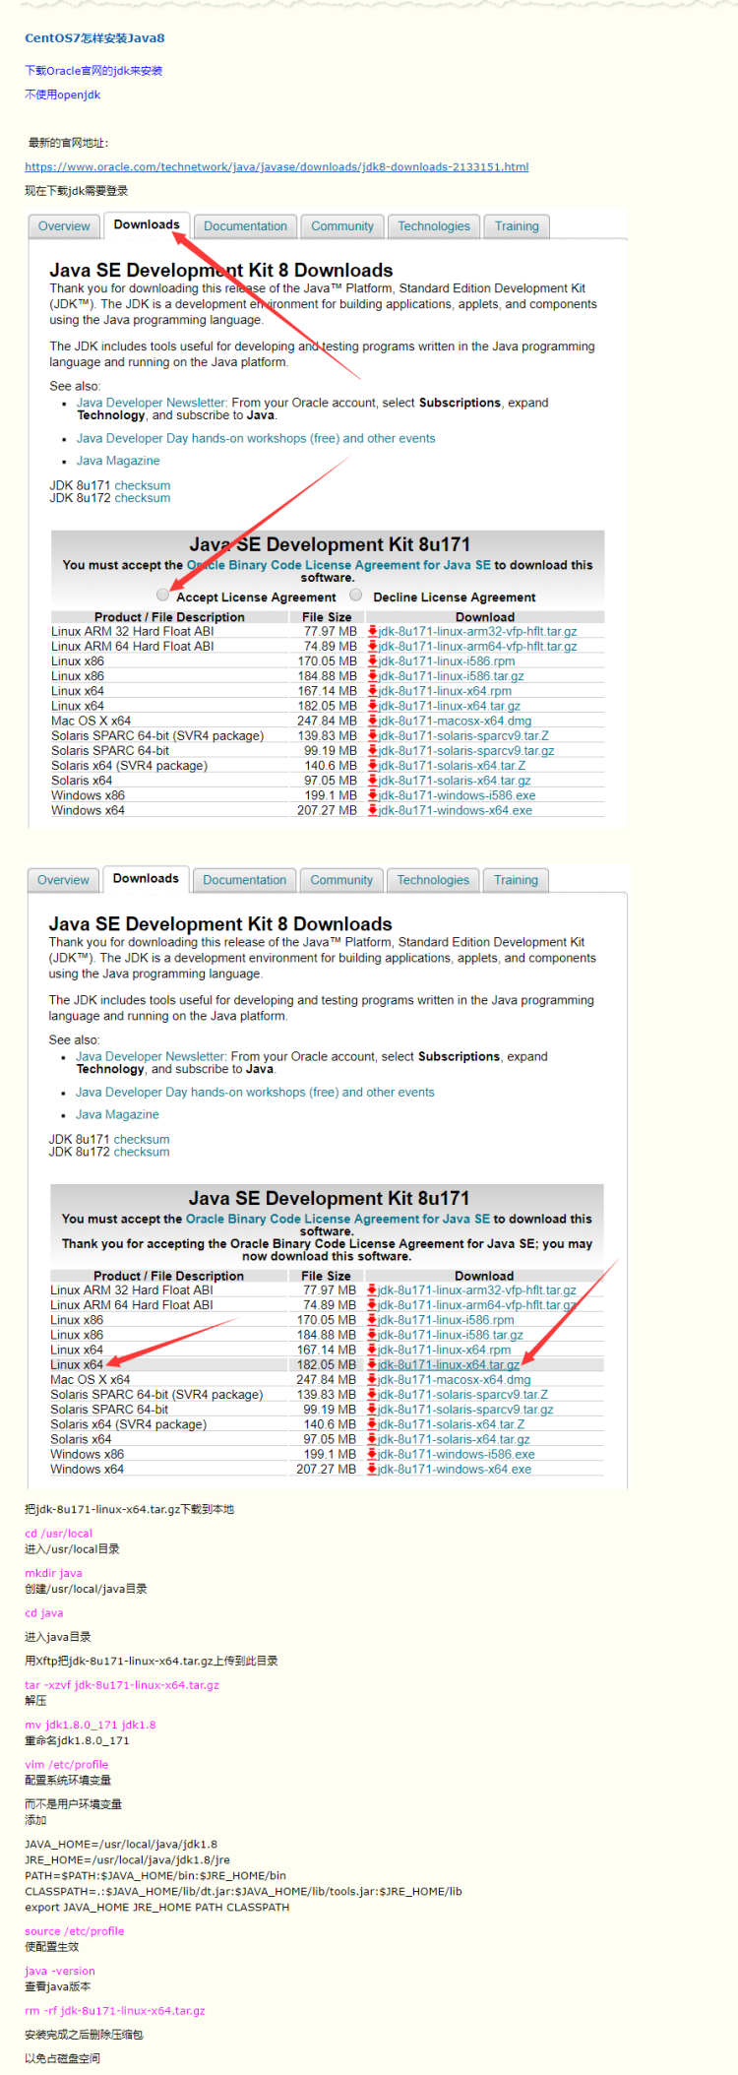The height and width of the screenshot is (2075, 738).
Task: Click the 'mkdir java' command text
Action: (x=53, y=1574)
